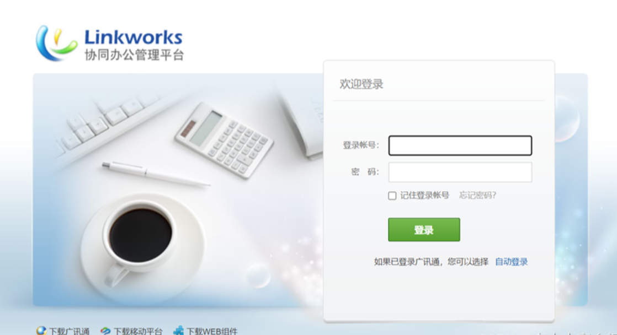Image resolution: width=617 pixels, height=335 pixels.
Task: Focus the 登录帐号 input field
Action: 460,145
